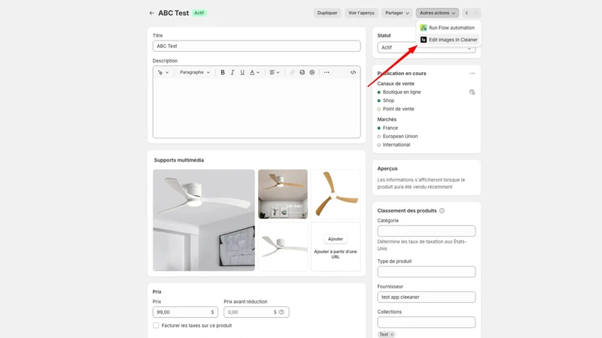Click Voir l'aperçu button
Screen dimensions: 602x338
click(361, 13)
